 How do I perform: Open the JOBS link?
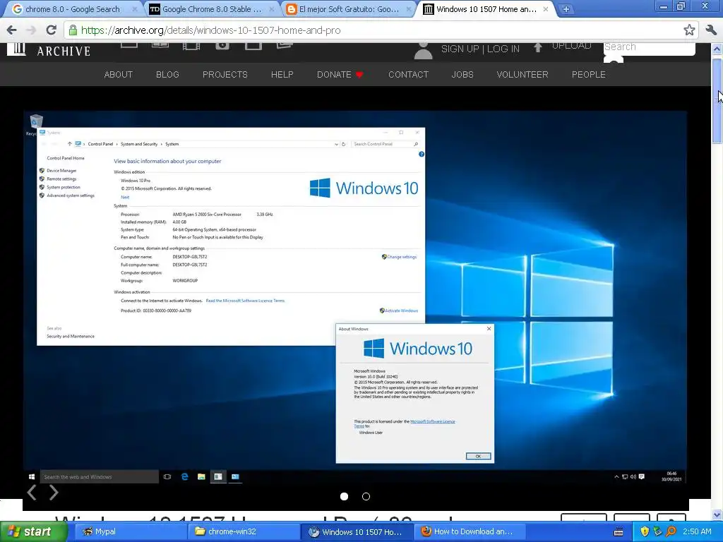click(462, 75)
